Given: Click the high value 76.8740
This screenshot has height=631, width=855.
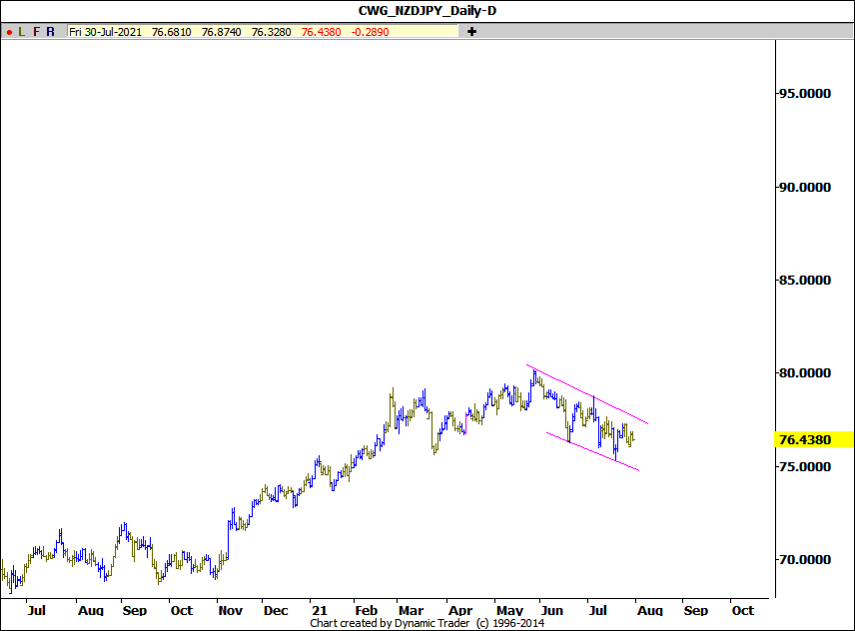Looking at the screenshot, I should [222, 32].
